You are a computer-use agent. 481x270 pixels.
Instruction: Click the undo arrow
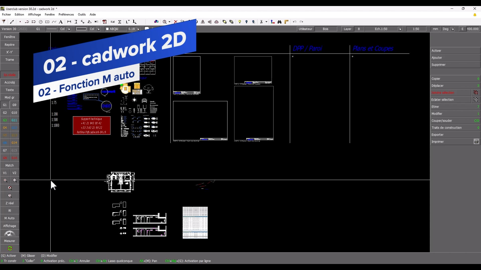(295, 22)
